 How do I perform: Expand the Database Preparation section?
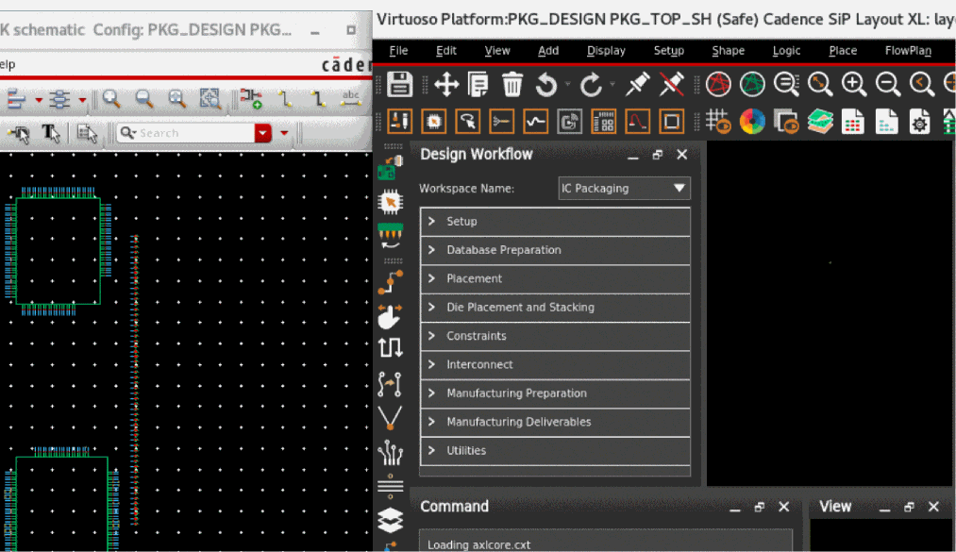pyautogui.click(x=555, y=250)
